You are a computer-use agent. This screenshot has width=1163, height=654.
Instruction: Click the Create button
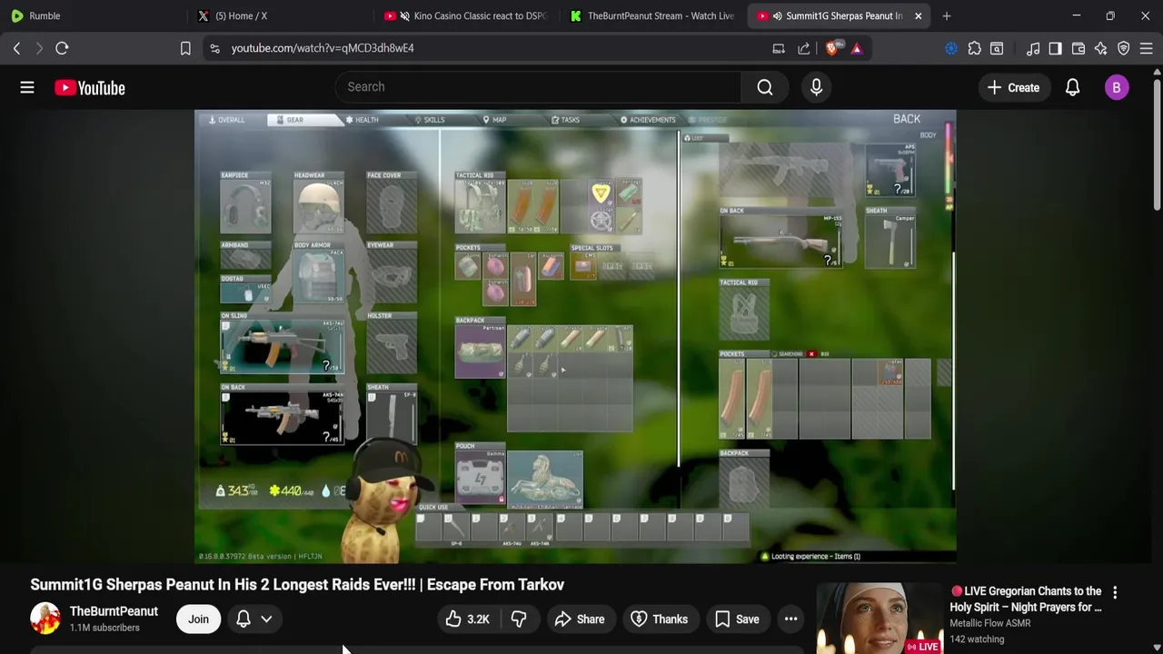(x=1013, y=87)
